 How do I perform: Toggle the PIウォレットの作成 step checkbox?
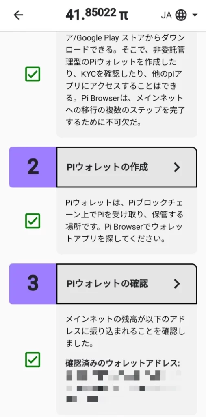[x=33, y=221]
